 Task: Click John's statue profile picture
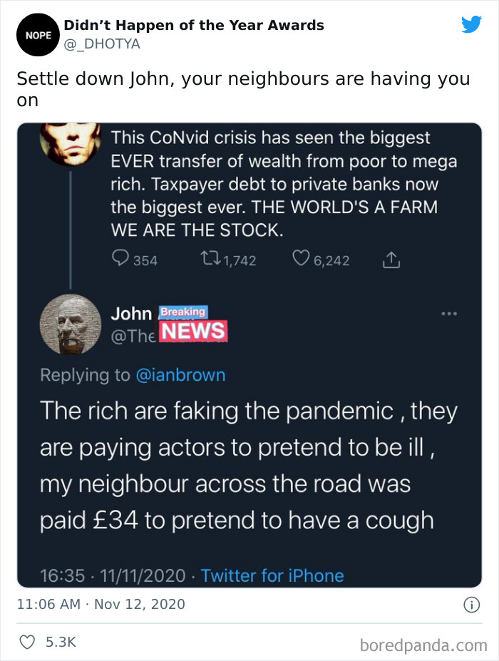70,324
